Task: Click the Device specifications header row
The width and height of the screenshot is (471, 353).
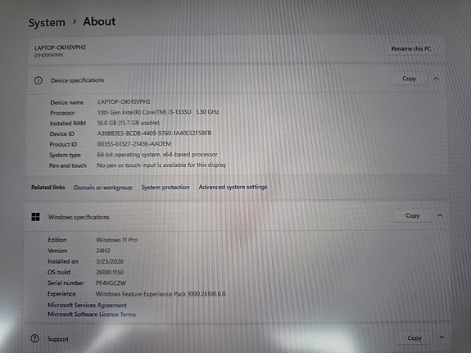Action: [x=237, y=79]
